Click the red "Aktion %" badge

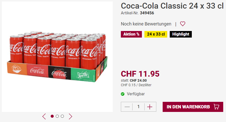[x=131, y=34]
